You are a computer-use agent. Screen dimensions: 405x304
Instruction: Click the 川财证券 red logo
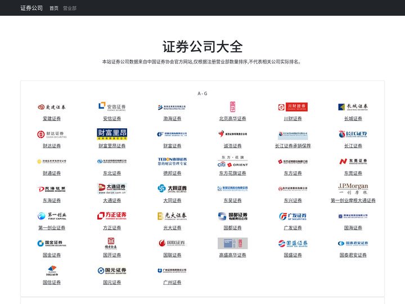tap(293, 107)
